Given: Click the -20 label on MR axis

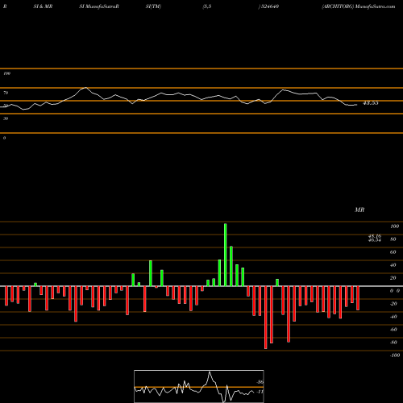Looking at the screenshot, I should [x=393, y=304].
